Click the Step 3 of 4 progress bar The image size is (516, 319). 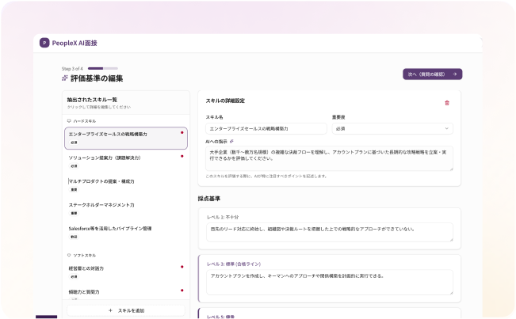[x=102, y=68]
